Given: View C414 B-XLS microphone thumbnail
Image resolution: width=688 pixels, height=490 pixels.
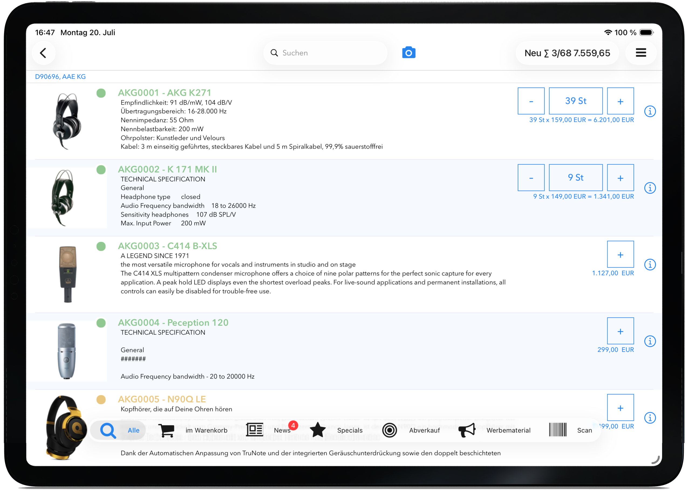Looking at the screenshot, I should point(67,274).
